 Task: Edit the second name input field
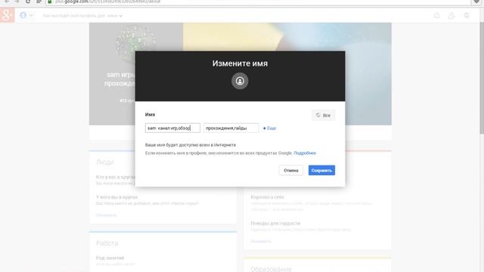point(231,128)
